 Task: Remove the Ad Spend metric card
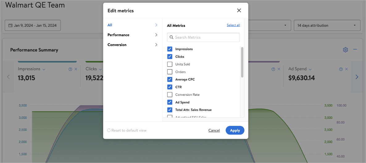click(347, 69)
